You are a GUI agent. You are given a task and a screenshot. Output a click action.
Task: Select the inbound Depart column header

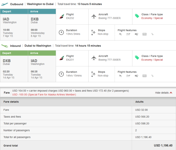[14, 53]
